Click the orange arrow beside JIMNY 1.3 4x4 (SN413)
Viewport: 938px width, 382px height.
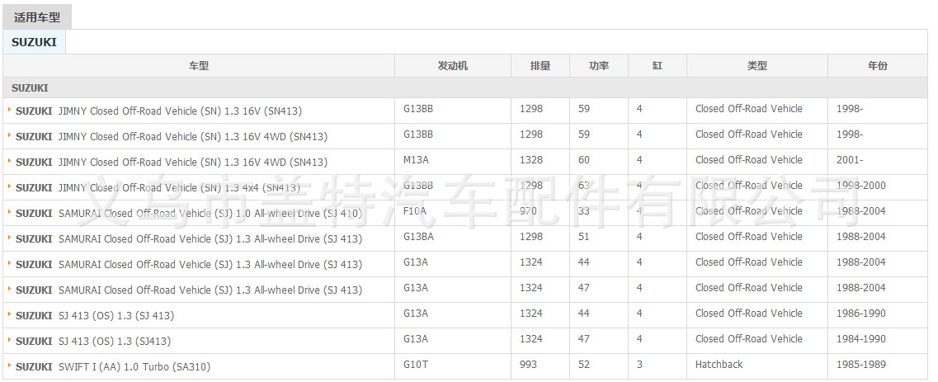(x=10, y=186)
